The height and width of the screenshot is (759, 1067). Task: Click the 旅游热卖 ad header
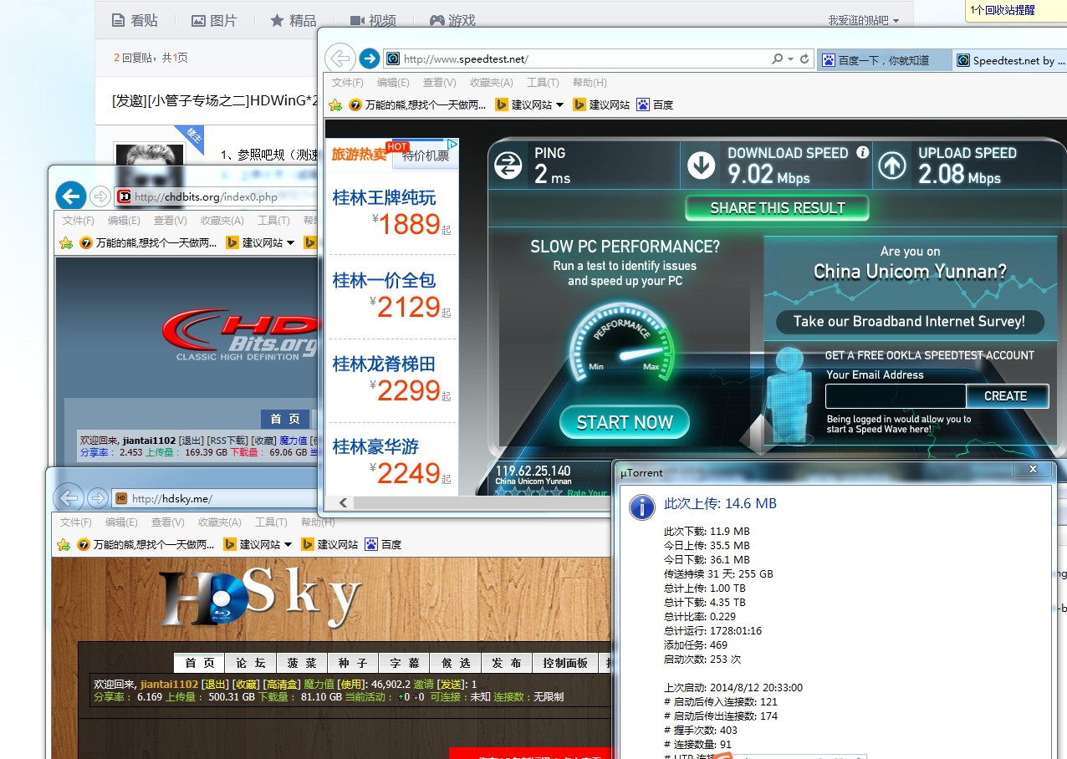coord(360,154)
